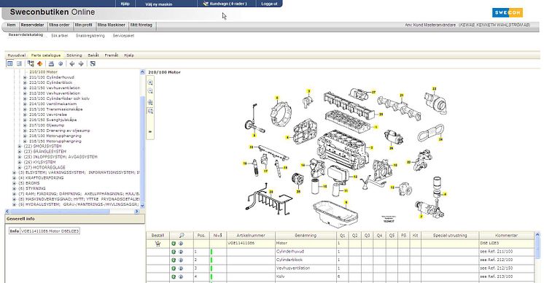Click green icon in Vevhusventilation row
Viewport: 544px width, 283px height.
(x=174, y=268)
